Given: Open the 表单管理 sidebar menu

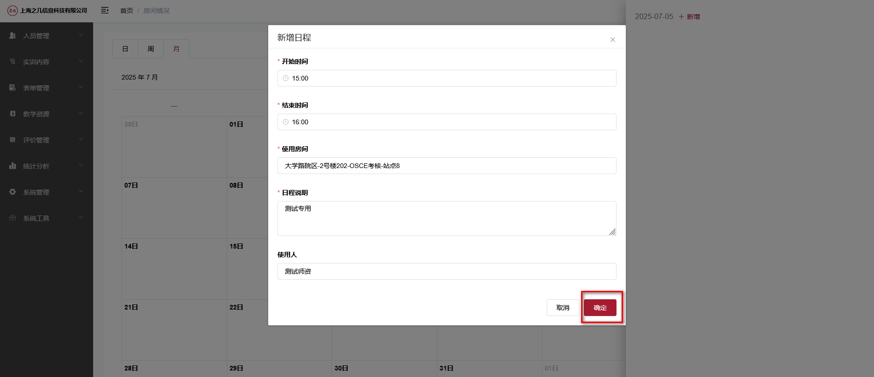Looking at the screenshot, I should pyautogui.click(x=47, y=88).
